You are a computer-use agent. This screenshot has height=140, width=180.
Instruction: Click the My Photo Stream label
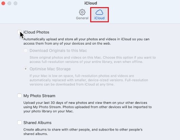tap(39, 96)
